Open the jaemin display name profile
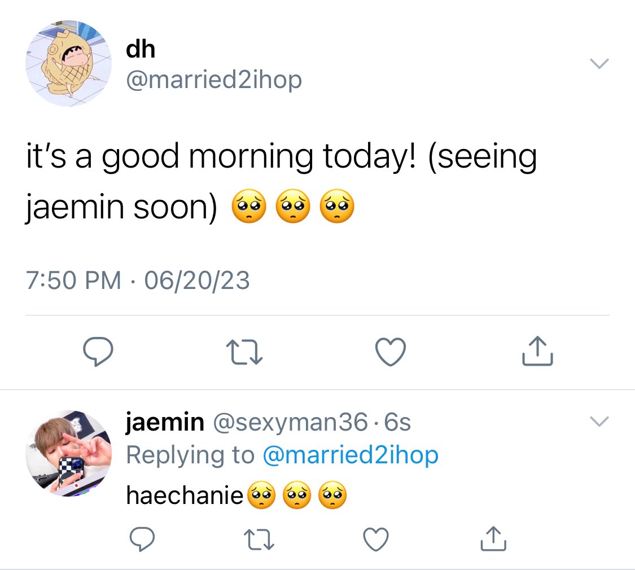Viewport: 635px width, 570px height. [165, 422]
